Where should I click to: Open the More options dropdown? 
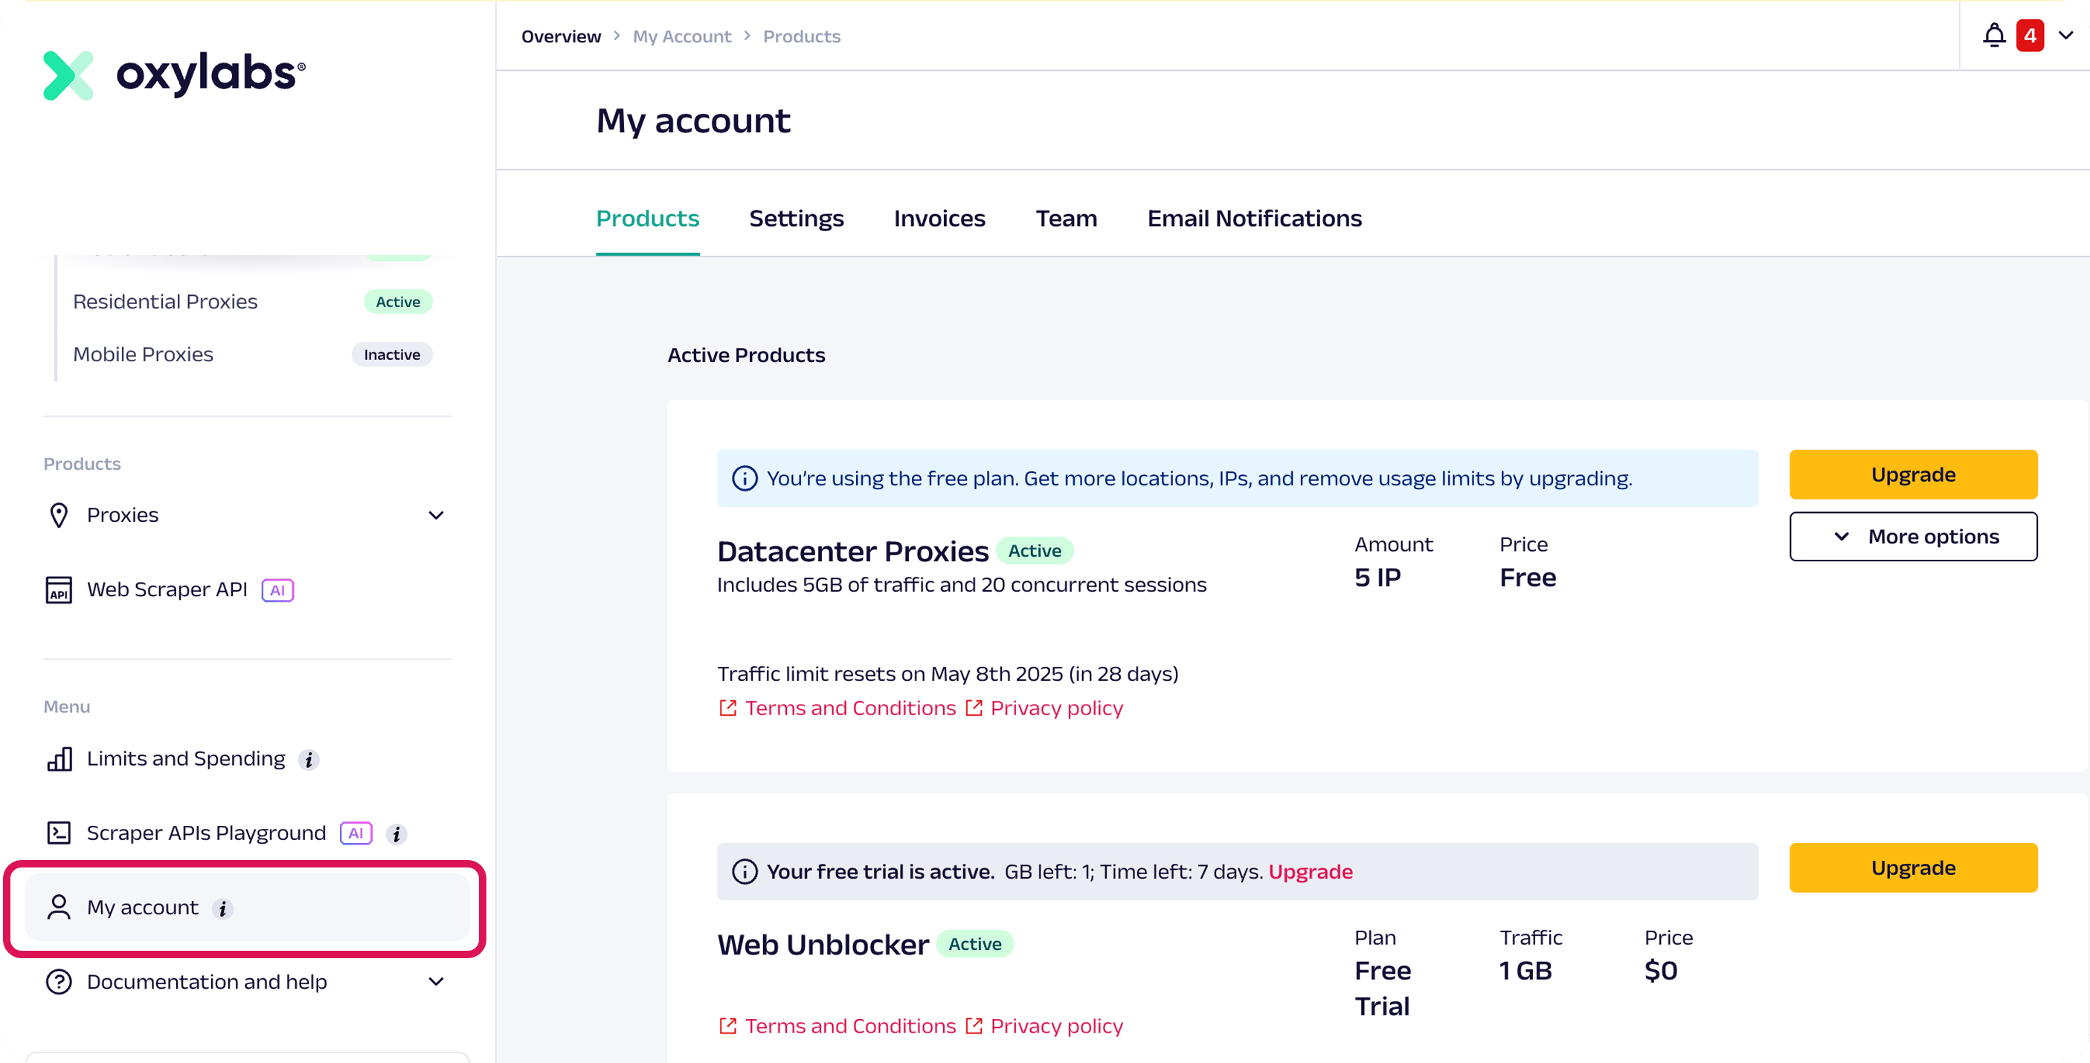pos(1912,537)
